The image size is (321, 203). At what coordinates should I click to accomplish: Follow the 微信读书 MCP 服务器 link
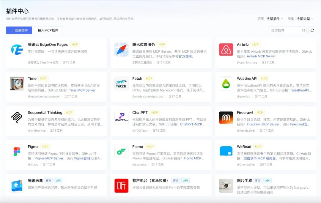[x=259, y=158]
